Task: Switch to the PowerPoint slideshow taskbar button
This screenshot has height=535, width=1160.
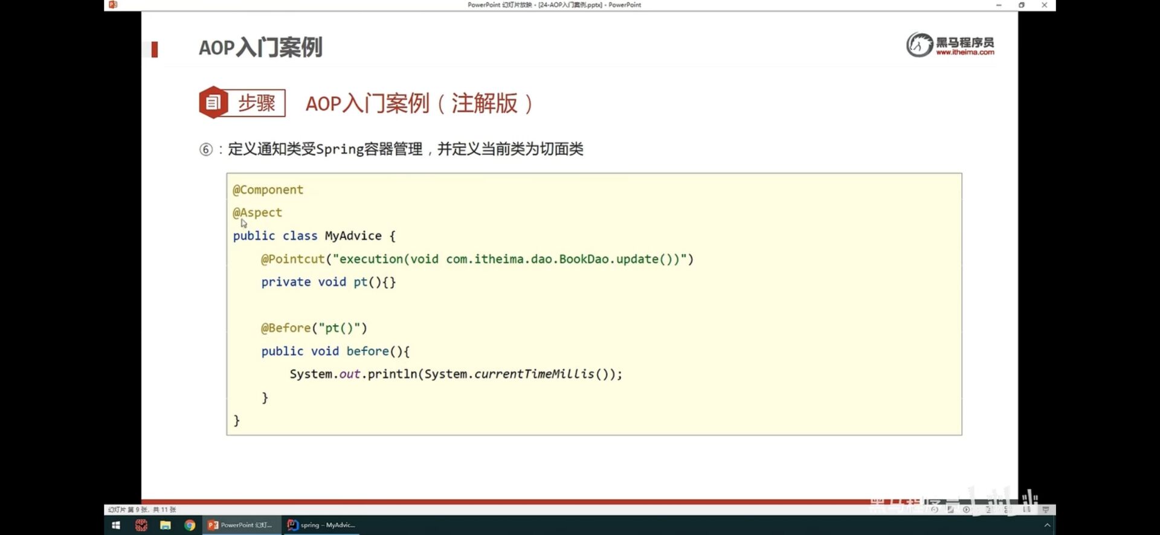Action: (x=241, y=525)
